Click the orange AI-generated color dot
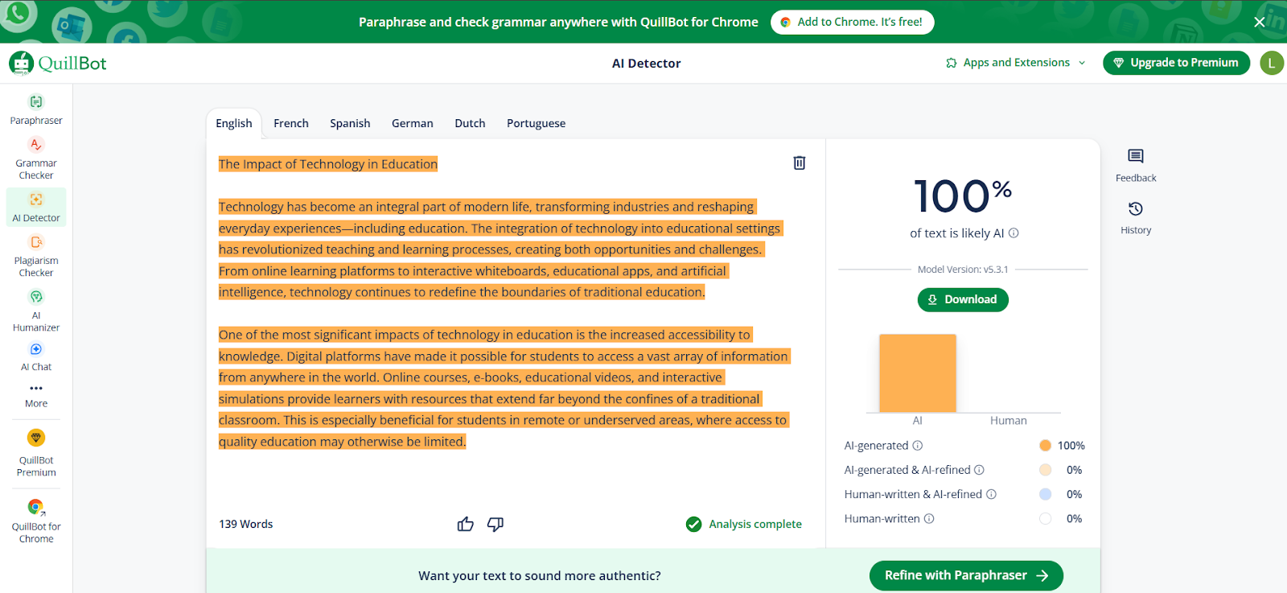Viewport: 1287px width, 593px height. 1045,446
